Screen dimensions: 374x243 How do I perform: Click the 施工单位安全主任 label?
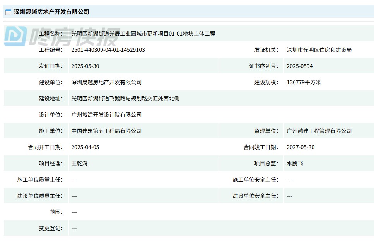point(255,180)
